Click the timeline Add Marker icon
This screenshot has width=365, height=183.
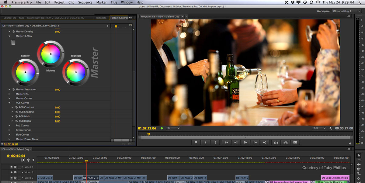pyautogui.click(x=33, y=160)
